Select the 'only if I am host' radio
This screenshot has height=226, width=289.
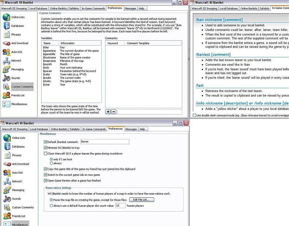tap(52, 159)
